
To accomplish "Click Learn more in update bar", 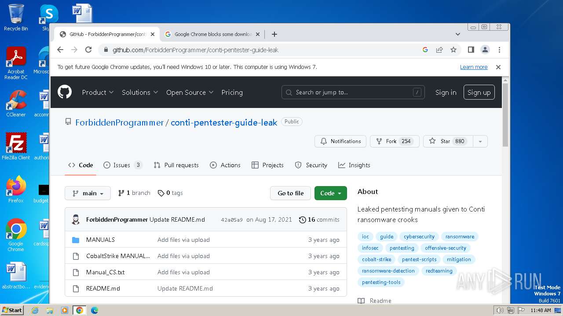I will [474, 67].
